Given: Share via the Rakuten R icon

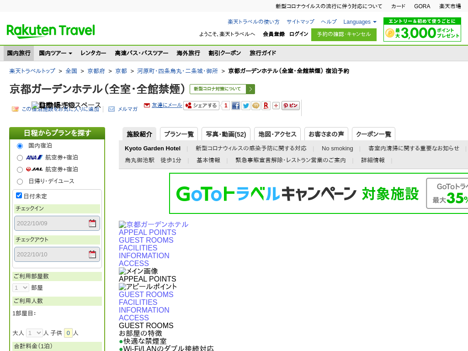Looking at the screenshot, I should point(266,106).
